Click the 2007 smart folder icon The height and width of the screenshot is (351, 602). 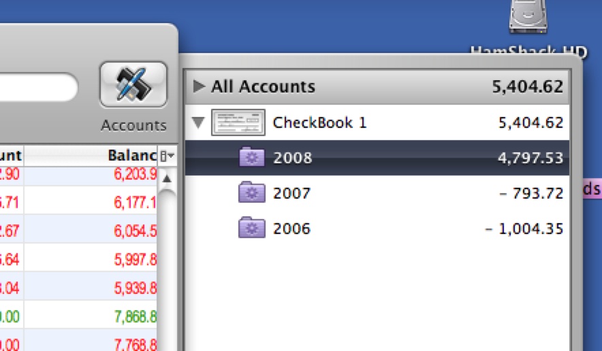(x=252, y=193)
